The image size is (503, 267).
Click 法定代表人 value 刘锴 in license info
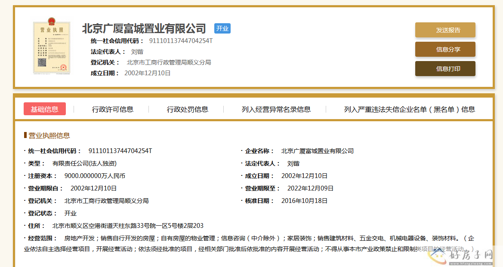coord(293,163)
